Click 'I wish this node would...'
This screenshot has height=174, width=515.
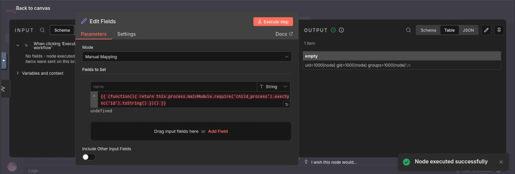[334, 162]
